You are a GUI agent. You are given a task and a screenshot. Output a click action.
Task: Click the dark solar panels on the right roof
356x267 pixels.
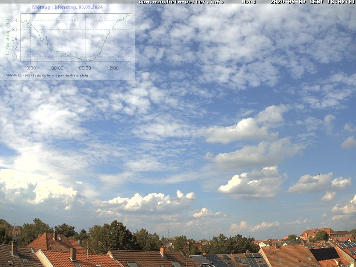[x=324, y=254]
